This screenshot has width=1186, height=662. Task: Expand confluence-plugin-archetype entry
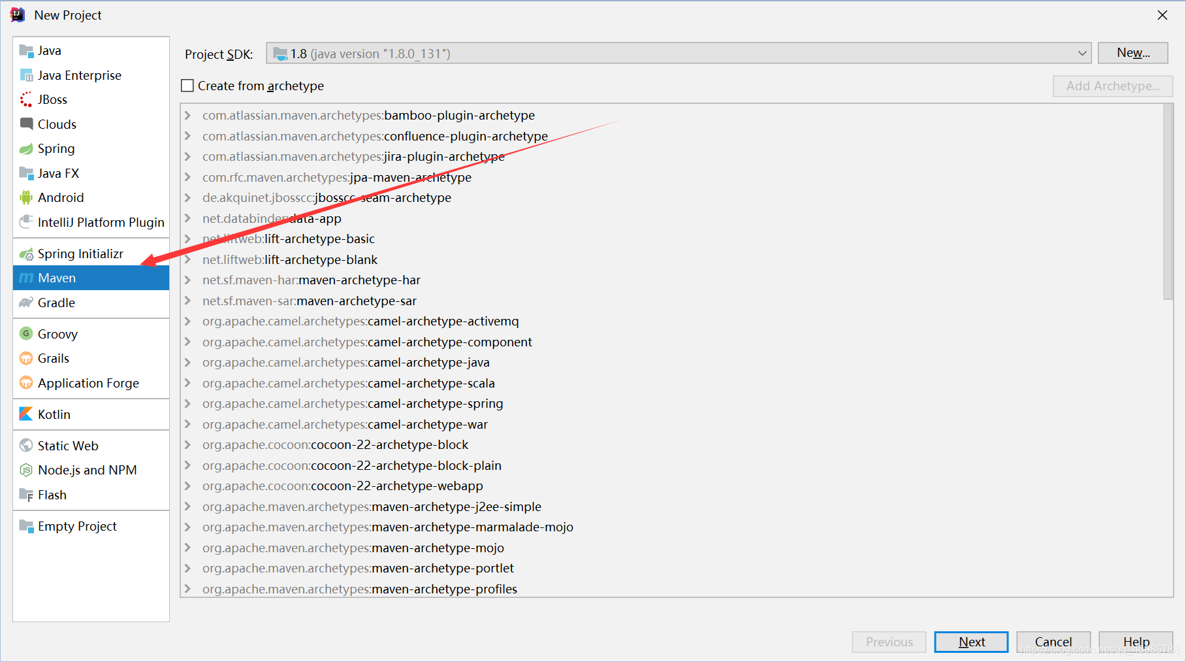188,136
